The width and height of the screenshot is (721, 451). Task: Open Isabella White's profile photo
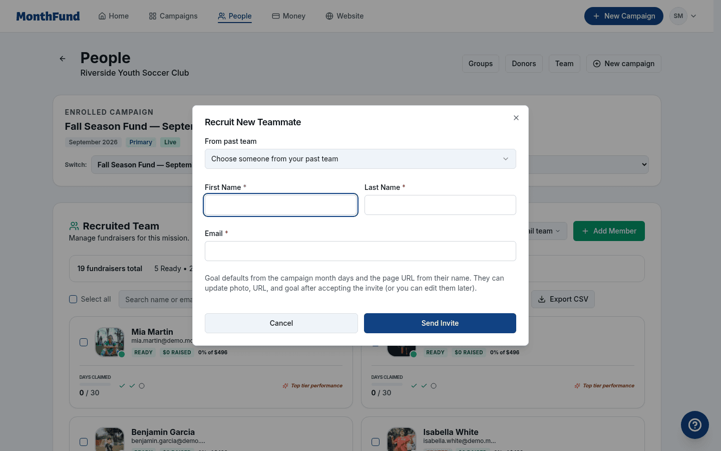402,439
